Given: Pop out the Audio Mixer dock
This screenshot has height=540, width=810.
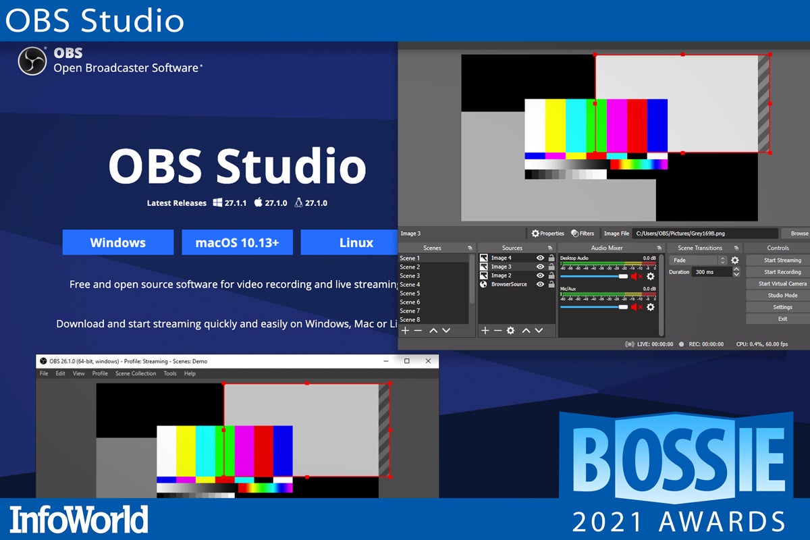Looking at the screenshot, I should 660,248.
